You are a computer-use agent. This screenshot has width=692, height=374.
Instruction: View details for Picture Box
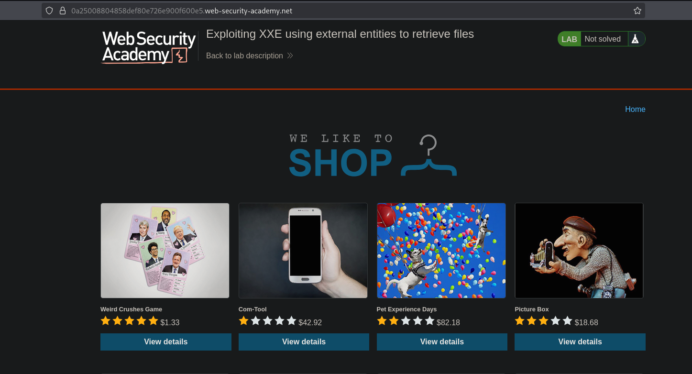580,342
